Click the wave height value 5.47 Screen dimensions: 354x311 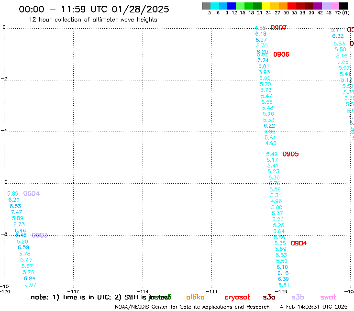(x=266, y=96)
